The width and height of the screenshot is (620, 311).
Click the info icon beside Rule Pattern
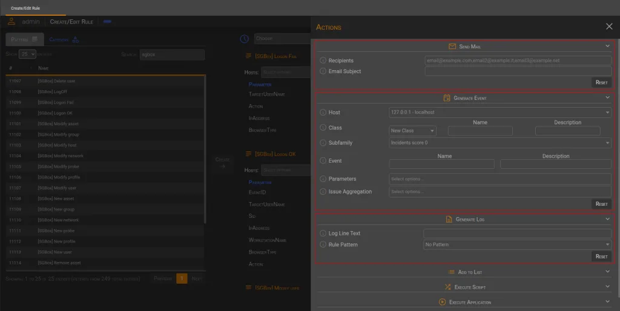(323, 244)
